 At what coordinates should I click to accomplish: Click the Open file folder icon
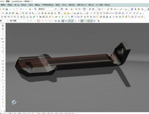click(3, 9)
